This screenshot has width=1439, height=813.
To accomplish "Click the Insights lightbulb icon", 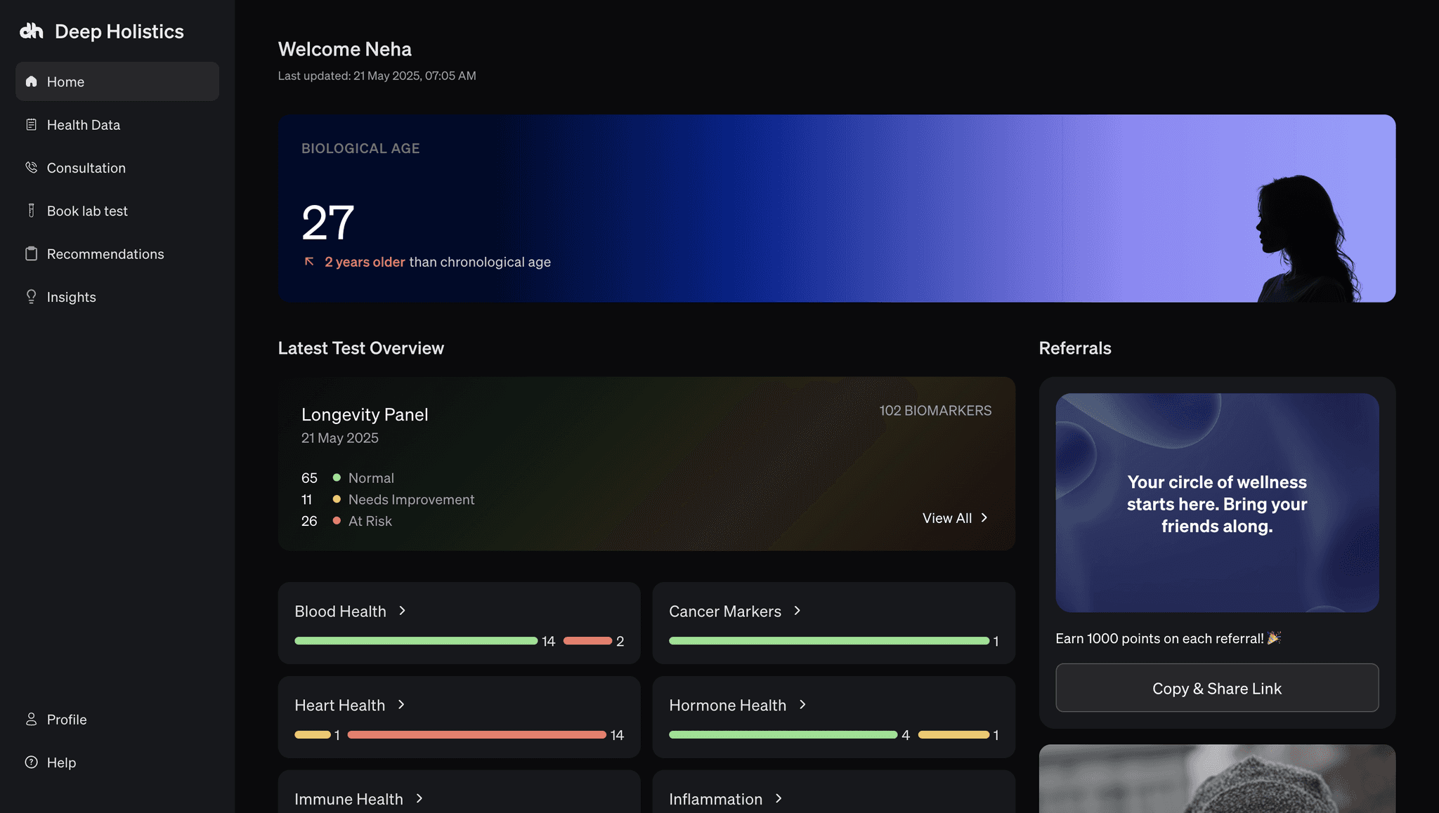I will click(31, 297).
